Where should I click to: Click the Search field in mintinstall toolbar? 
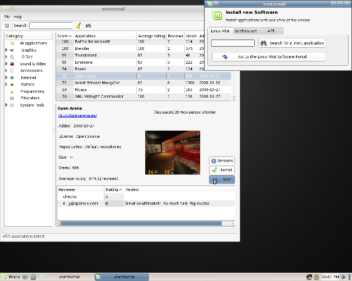tap(51, 25)
